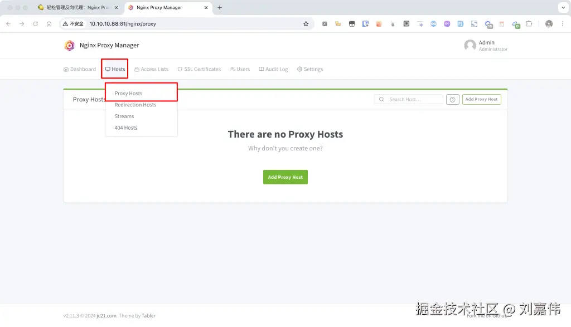
Task: Click browser home icon
Action: click(x=49, y=23)
